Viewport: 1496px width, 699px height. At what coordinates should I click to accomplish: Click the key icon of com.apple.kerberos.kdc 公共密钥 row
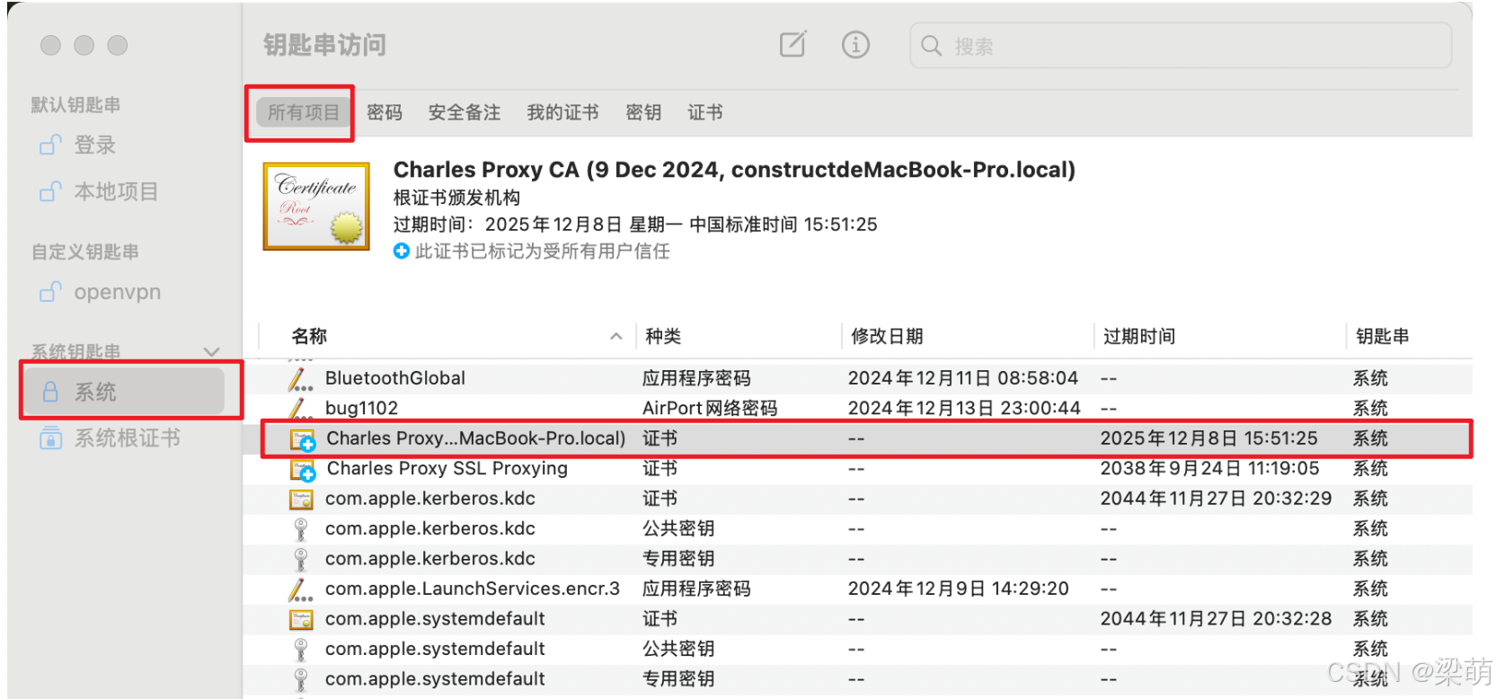(x=301, y=529)
